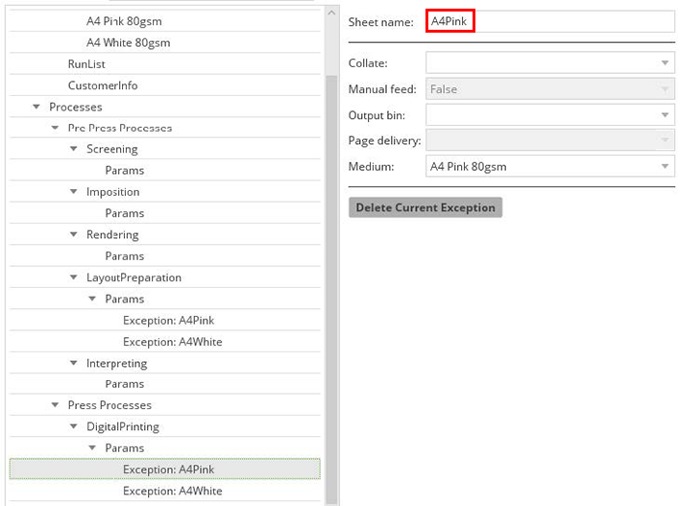The width and height of the screenshot is (680, 506).
Task: Collapse the Imposition node arrow
Action: pos(74,192)
